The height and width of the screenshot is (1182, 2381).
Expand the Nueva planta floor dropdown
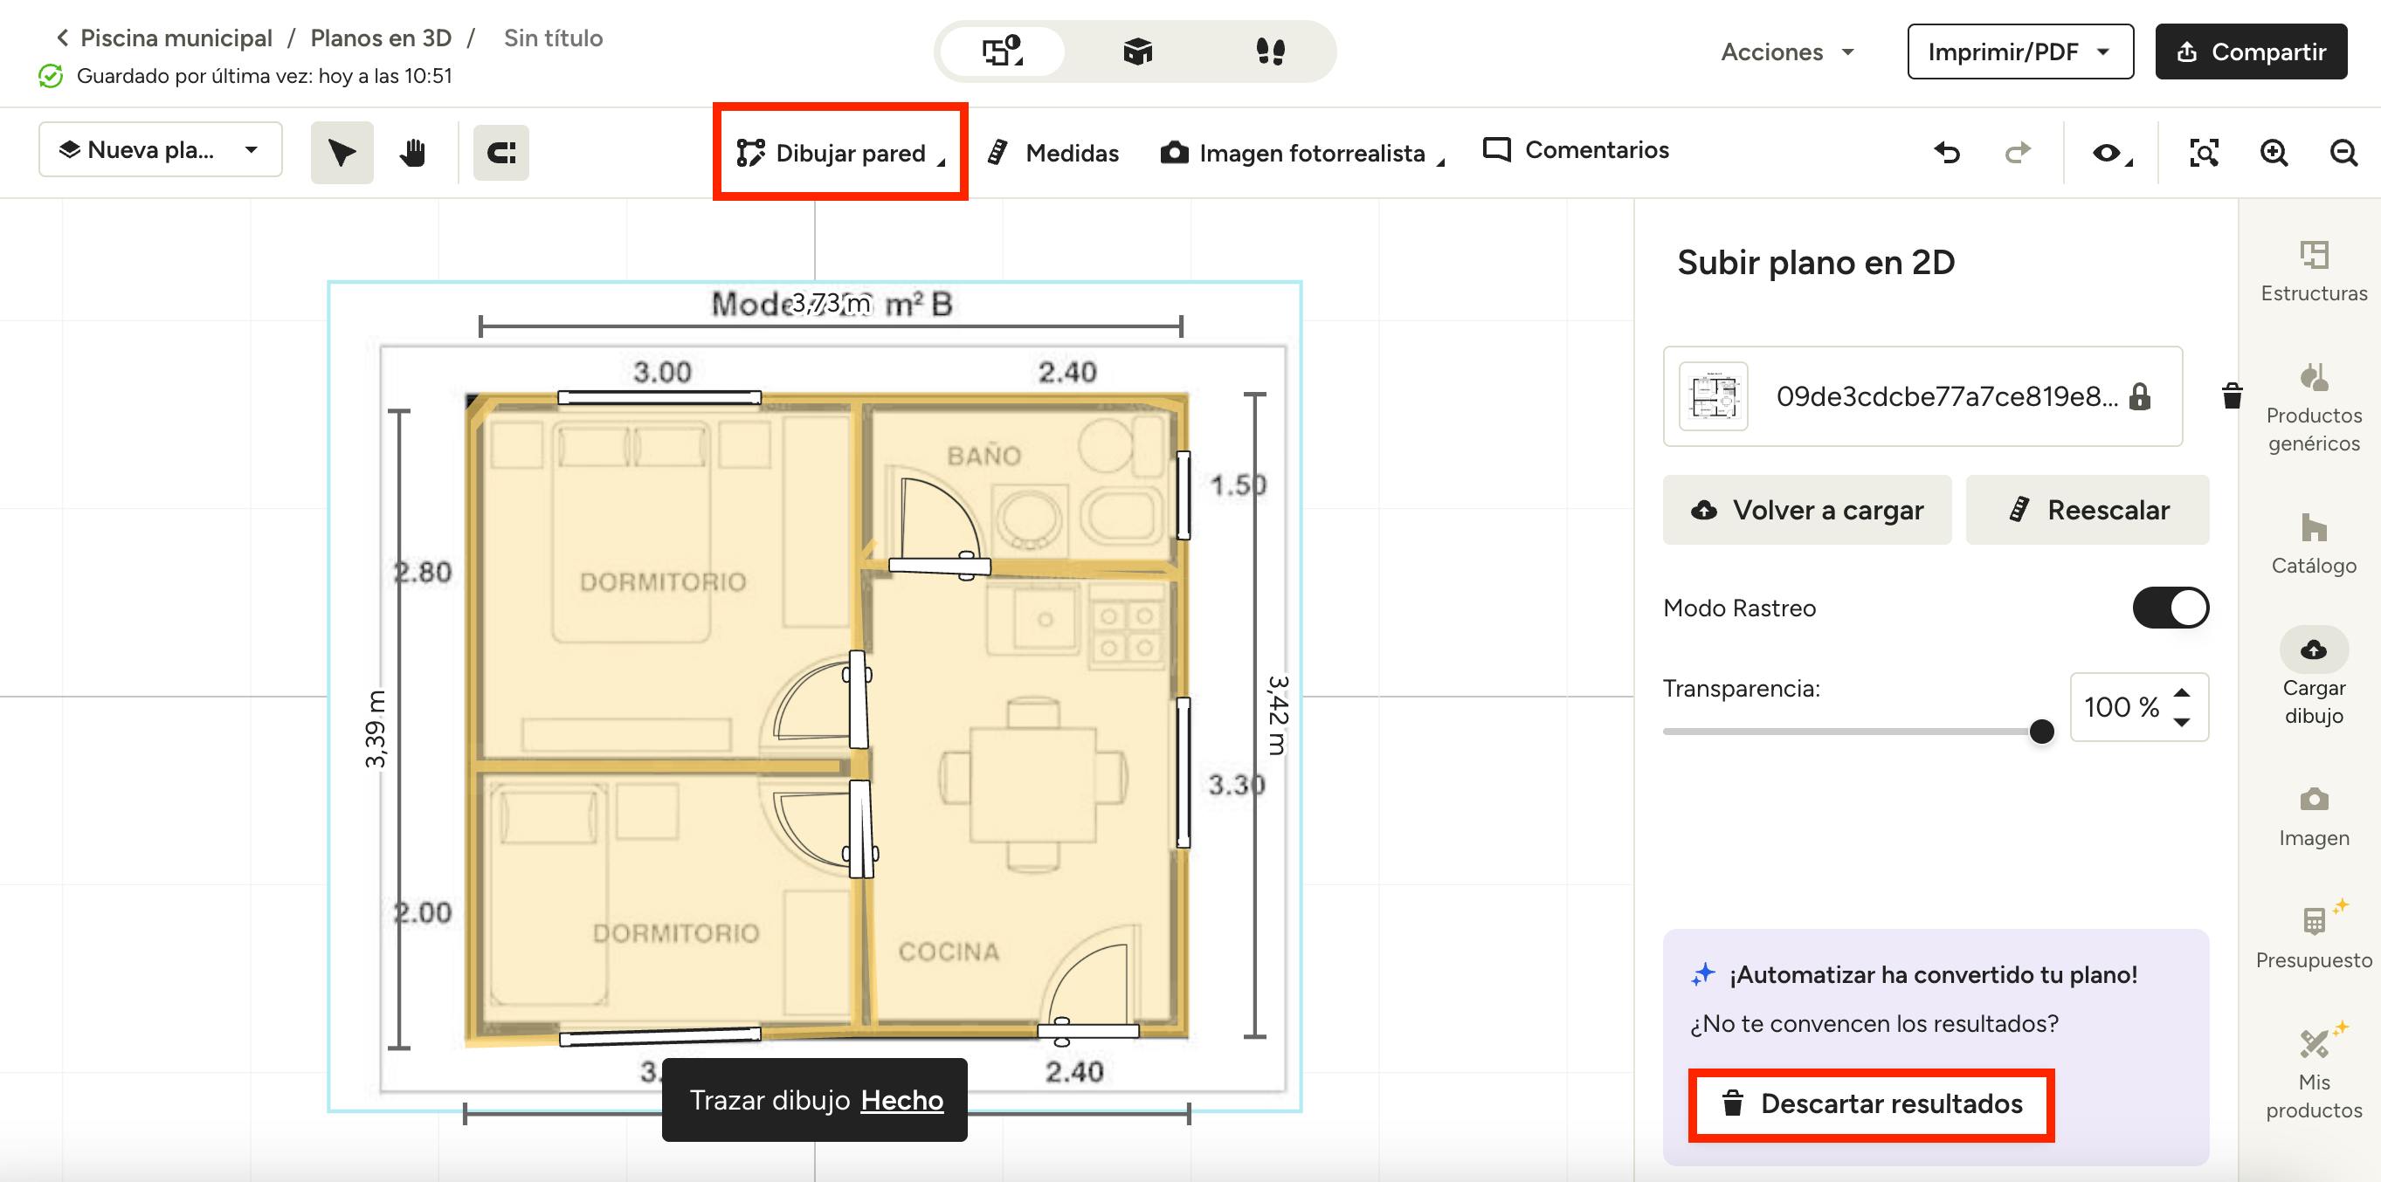coord(160,149)
